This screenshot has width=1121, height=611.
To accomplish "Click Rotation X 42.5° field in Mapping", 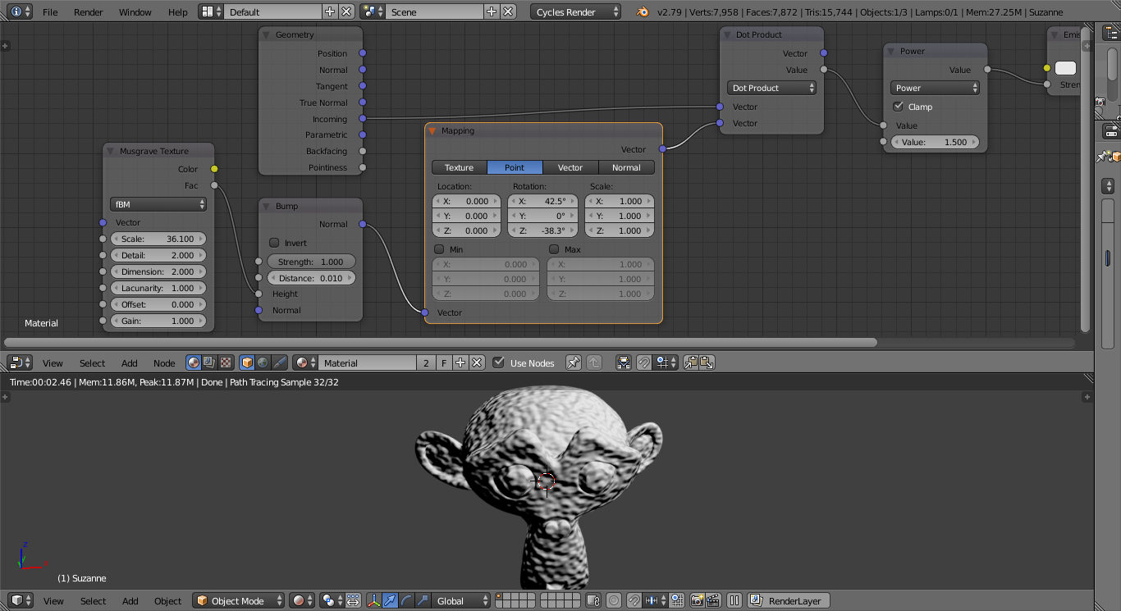I will 542,201.
